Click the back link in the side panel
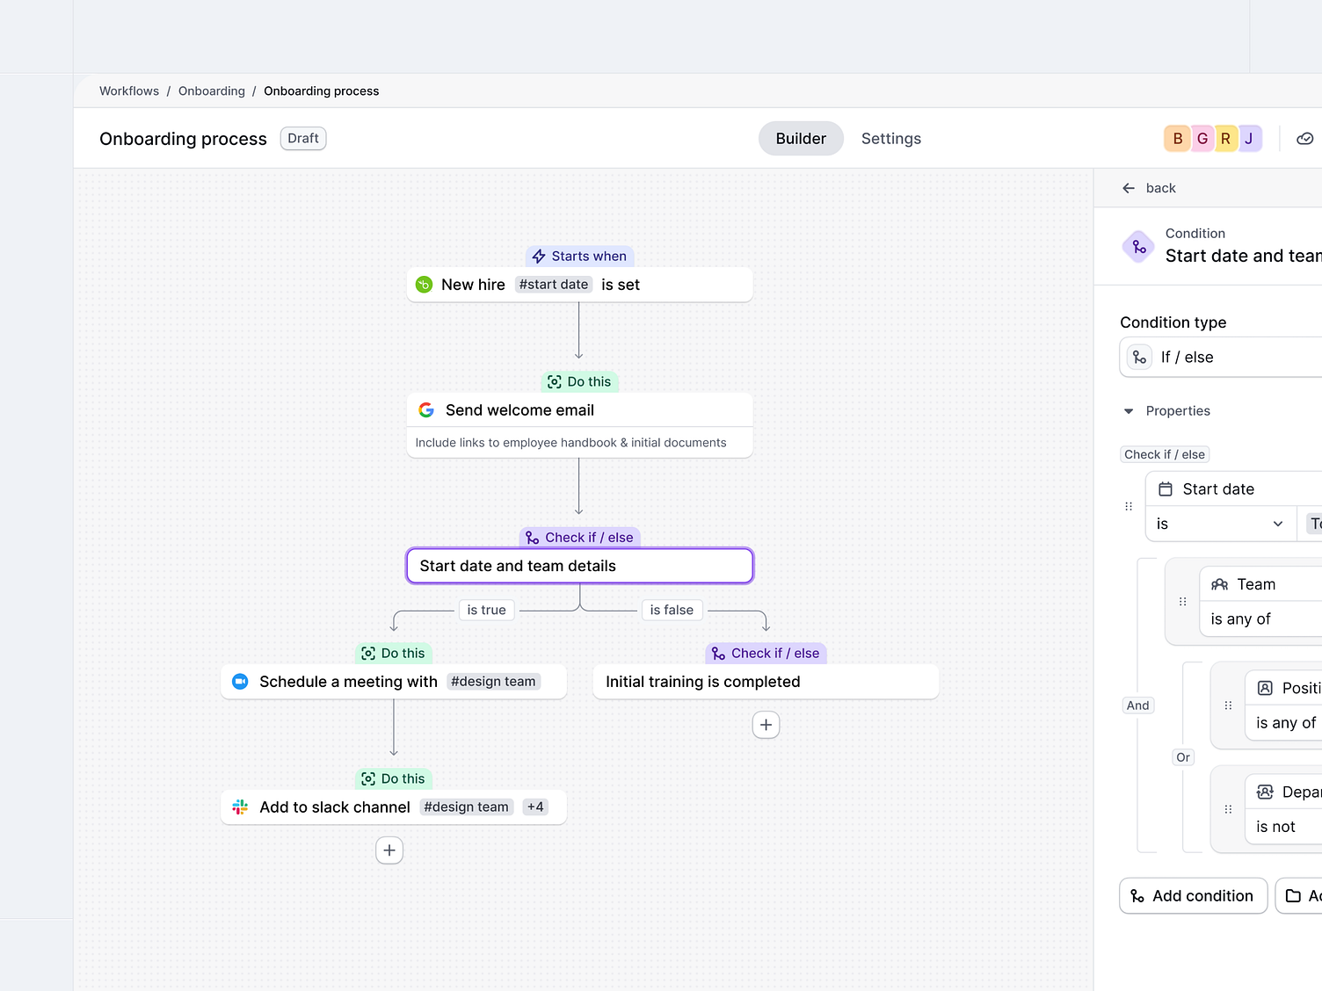Viewport: 1322px width, 991px height. (1148, 188)
